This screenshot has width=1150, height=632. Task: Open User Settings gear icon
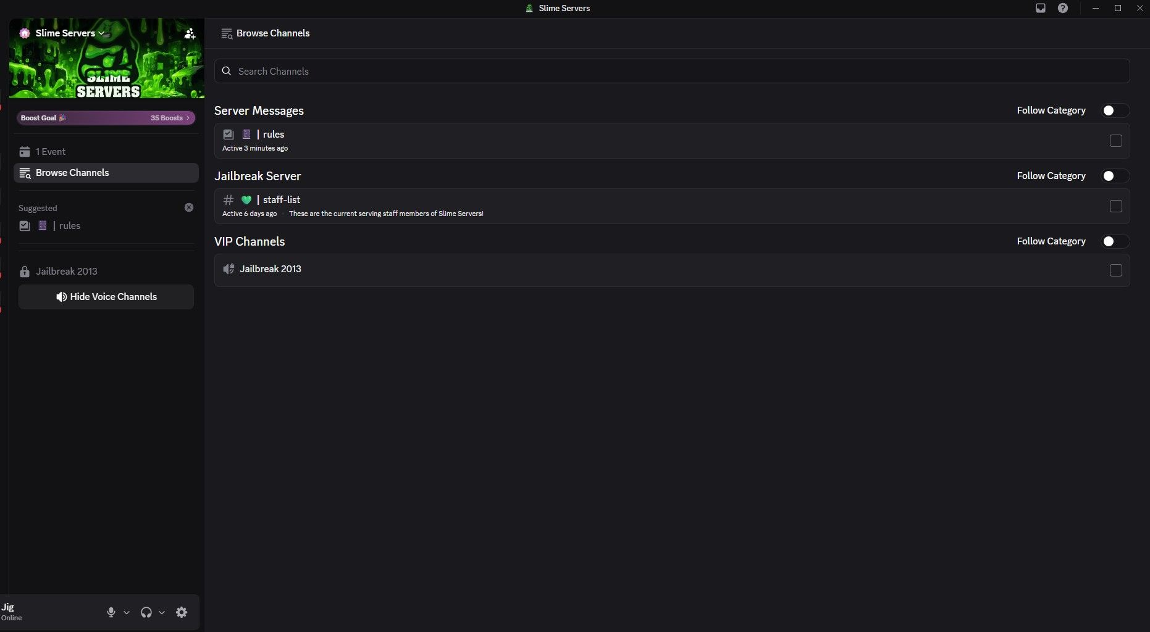point(182,612)
